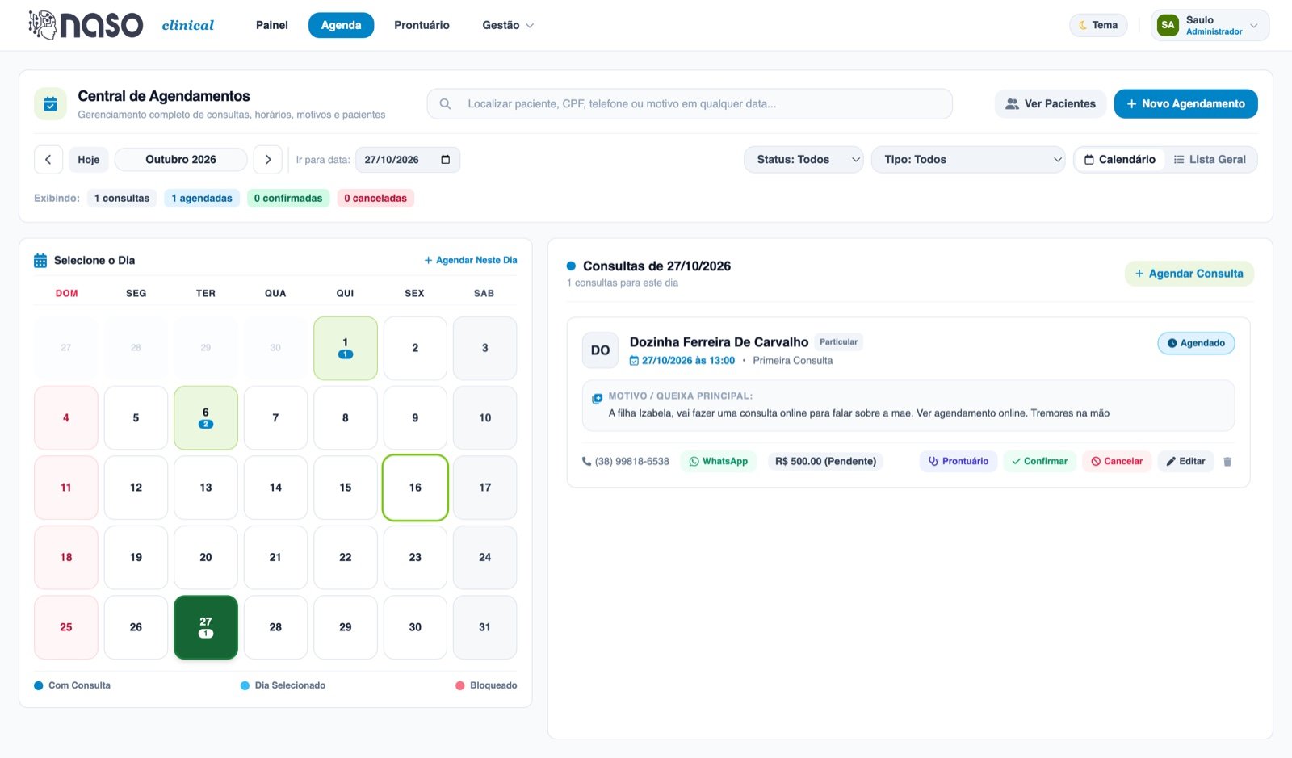This screenshot has width=1292, height=758.
Task: Click the patient search input field
Action: (x=690, y=103)
